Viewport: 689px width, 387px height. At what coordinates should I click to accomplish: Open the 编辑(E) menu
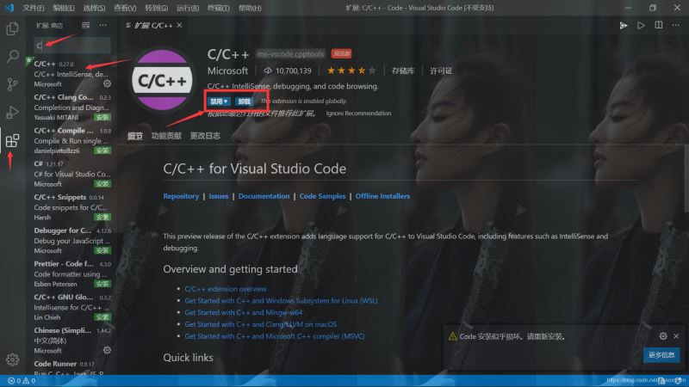[64, 8]
